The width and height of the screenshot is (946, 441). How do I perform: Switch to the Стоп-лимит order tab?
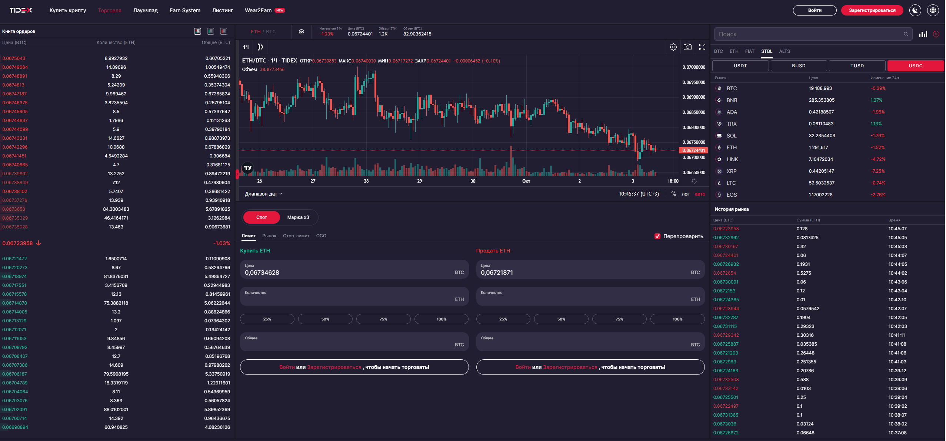296,236
